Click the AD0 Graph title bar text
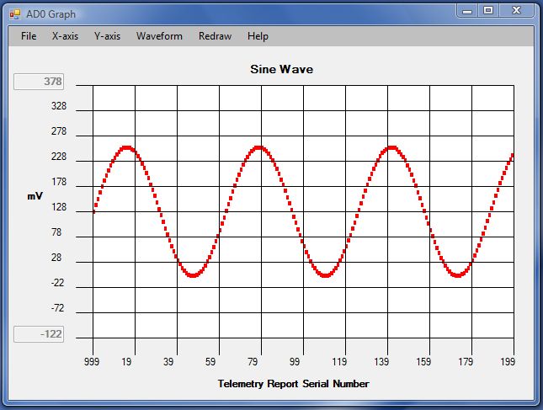Viewport: 543px width, 410px height. click(x=51, y=13)
